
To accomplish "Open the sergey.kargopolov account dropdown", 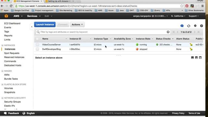I will coord(150,16).
